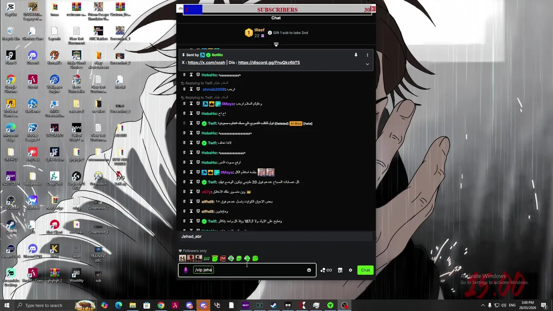Ban x57y using shield icon

(x=198, y=191)
